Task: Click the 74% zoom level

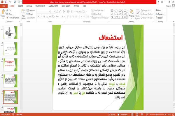Action: [169, 115]
